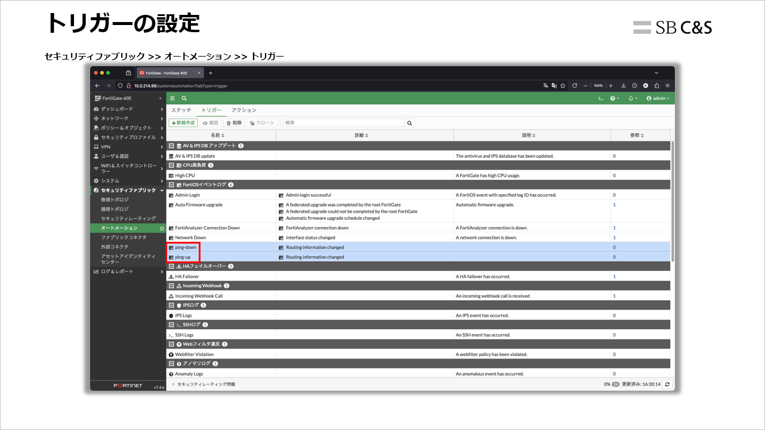Click the 削除 button
765x430 pixels.
tap(234, 123)
